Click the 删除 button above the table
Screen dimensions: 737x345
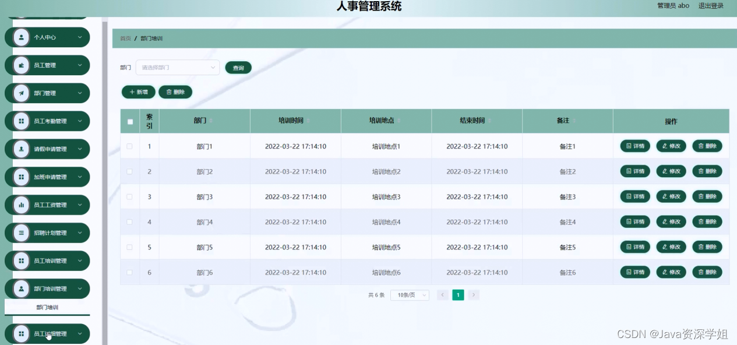[x=175, y=92]
